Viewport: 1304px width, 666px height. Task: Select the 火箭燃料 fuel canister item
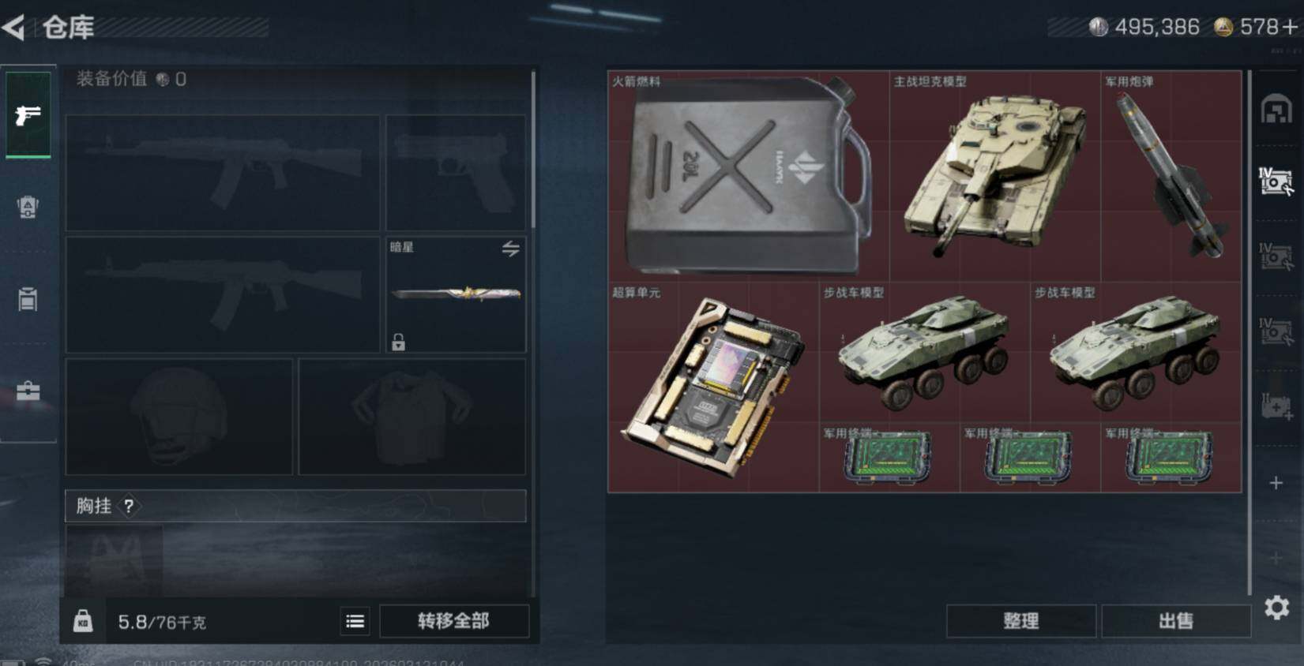pyautogui.click(x=749, y=176)
